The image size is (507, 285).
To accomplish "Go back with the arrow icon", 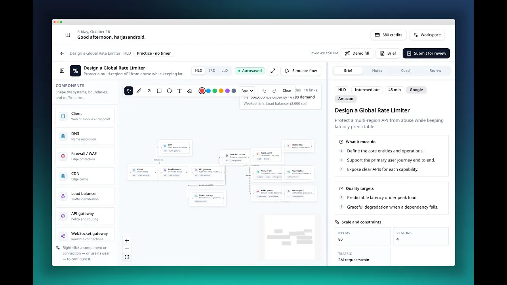I will coord(62,53).
